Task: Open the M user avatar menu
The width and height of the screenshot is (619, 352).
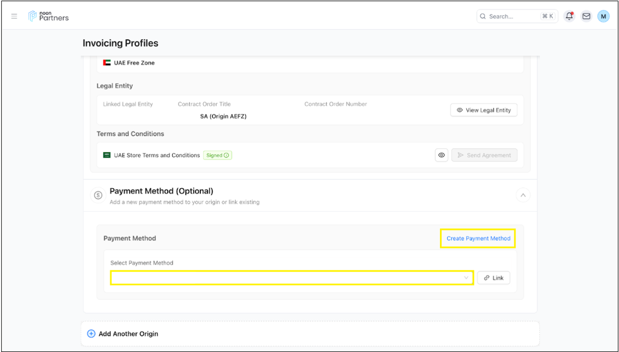Action: (603, 16)
